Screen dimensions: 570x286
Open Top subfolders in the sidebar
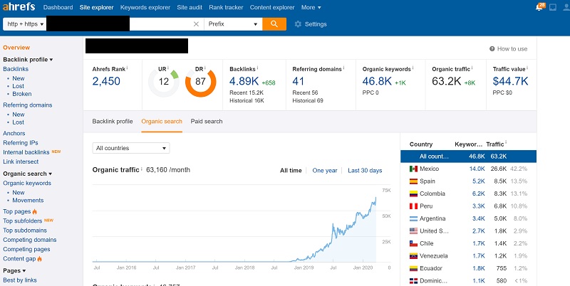(23, 221)
